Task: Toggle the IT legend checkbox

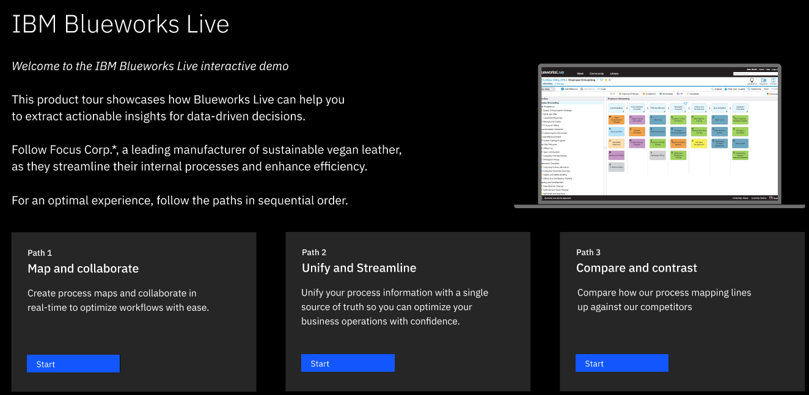Action: (x=611, y=93)
